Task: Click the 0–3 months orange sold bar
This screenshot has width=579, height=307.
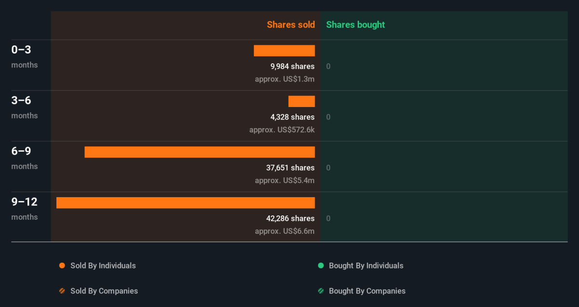Action: [x=284, y=51]
